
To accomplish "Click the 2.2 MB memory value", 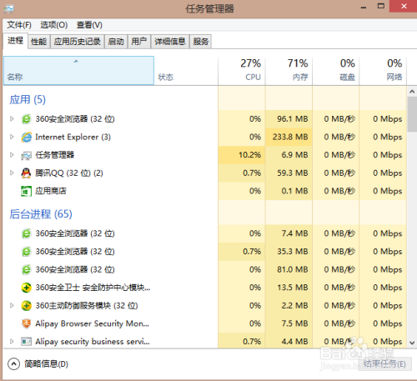I will (x=294, y=306).
